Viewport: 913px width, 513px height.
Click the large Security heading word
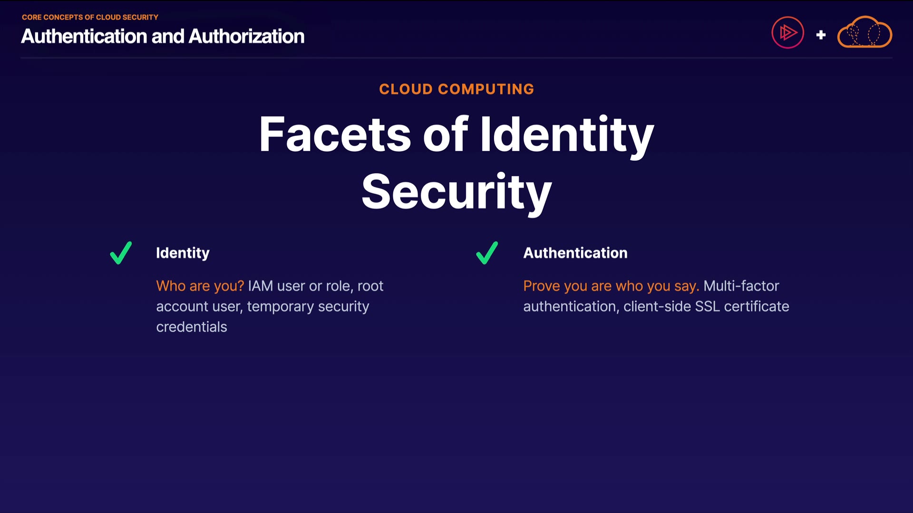(x=456, y=192)
